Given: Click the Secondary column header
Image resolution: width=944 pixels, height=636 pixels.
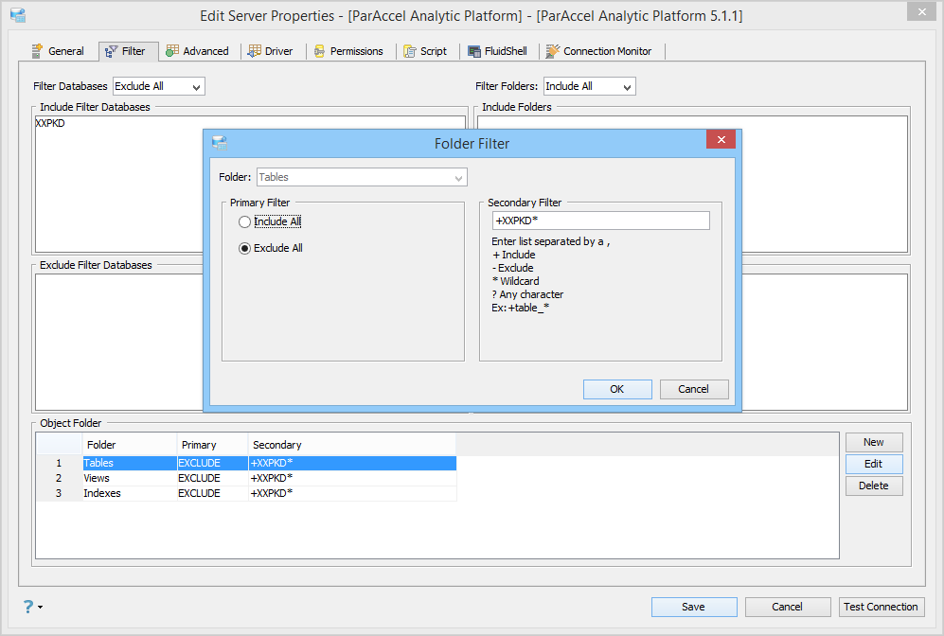Looking at the screenshot, I should click(352, 445).
